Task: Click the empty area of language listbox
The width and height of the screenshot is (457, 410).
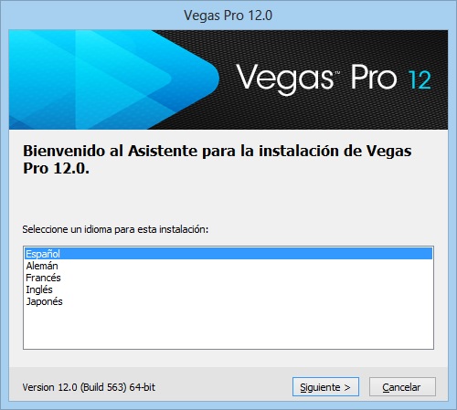Action: pyautogui.click(x=228, y=328)
